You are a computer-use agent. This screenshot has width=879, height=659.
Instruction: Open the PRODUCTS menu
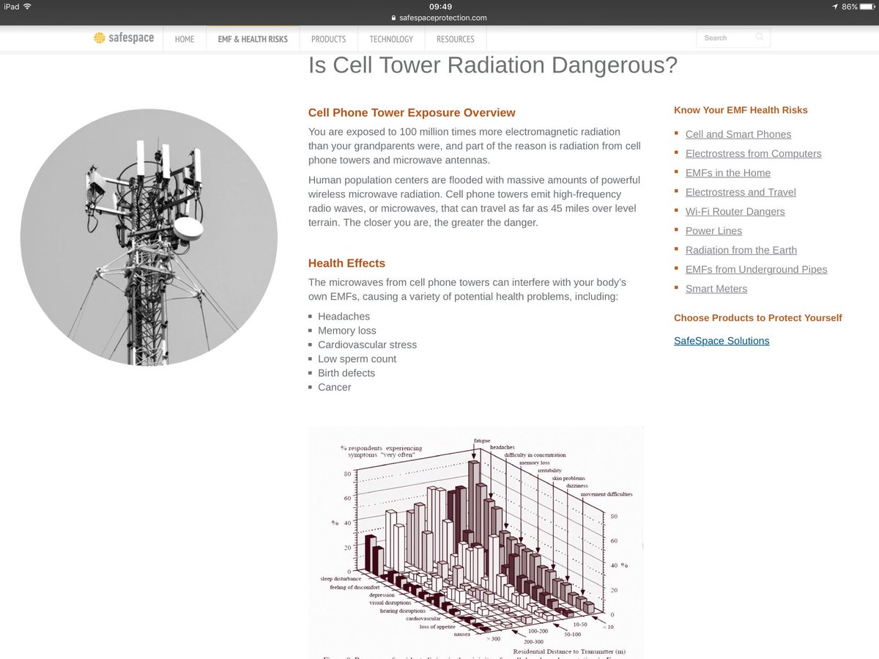pyautogui.click(x=328, y=39)
